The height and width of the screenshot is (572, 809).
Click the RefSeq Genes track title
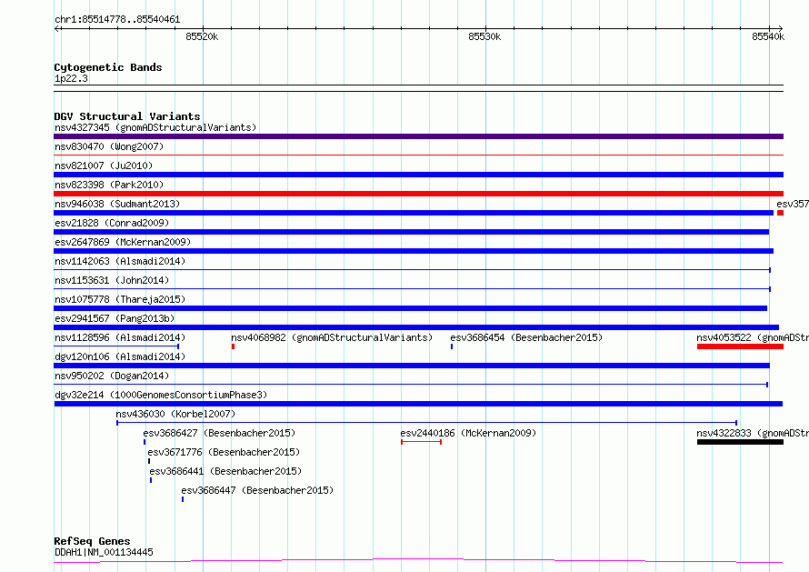[x=92, y=541]
